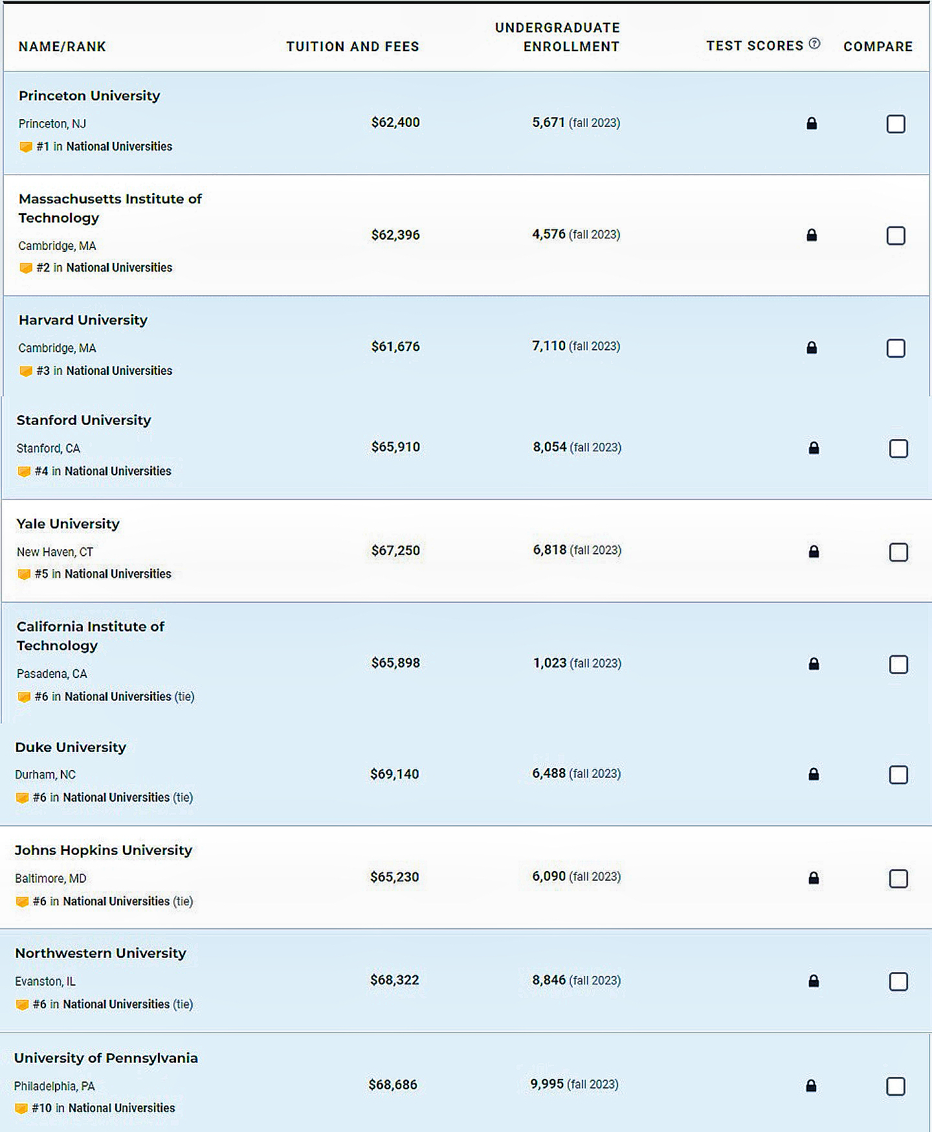Click the 'Pasadena, CA' location text
This screenshot has width=932, height=1132.
52,674
